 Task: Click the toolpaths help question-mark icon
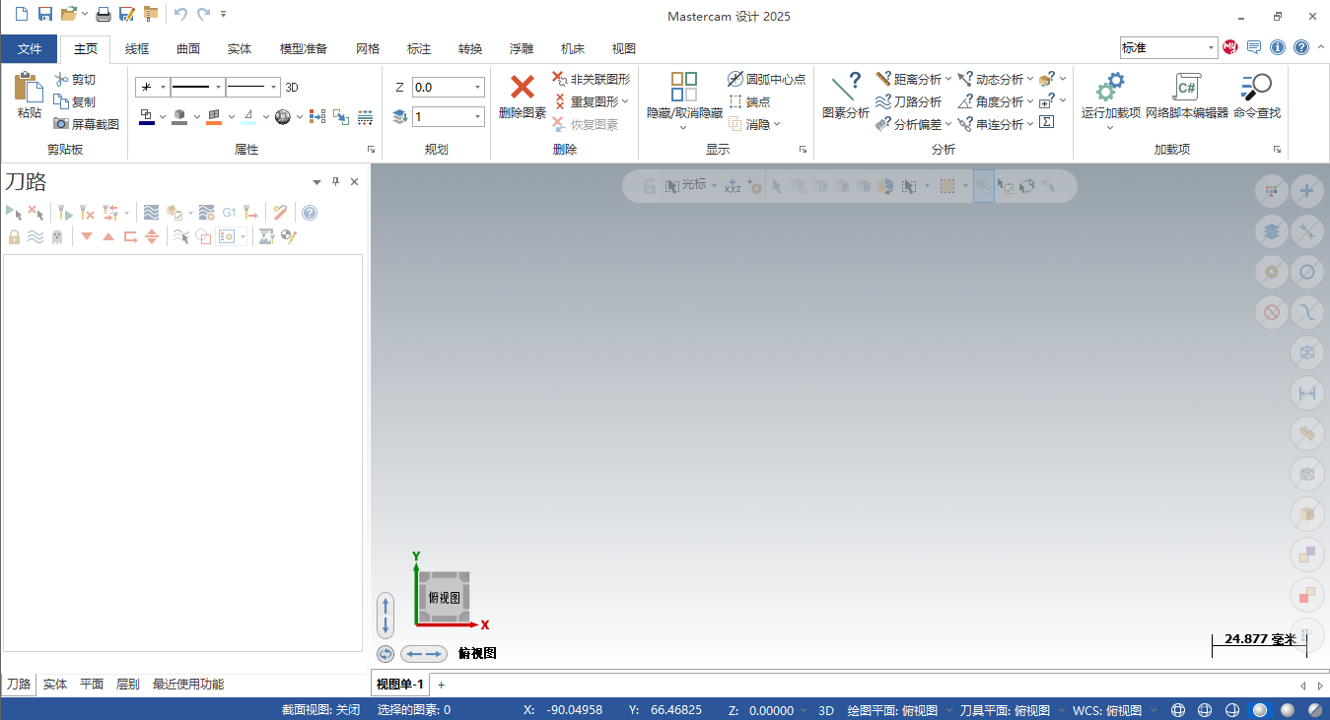pyautogui.click(x=310, y=212)
